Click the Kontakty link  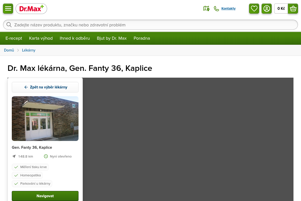[x=229, y=9]
